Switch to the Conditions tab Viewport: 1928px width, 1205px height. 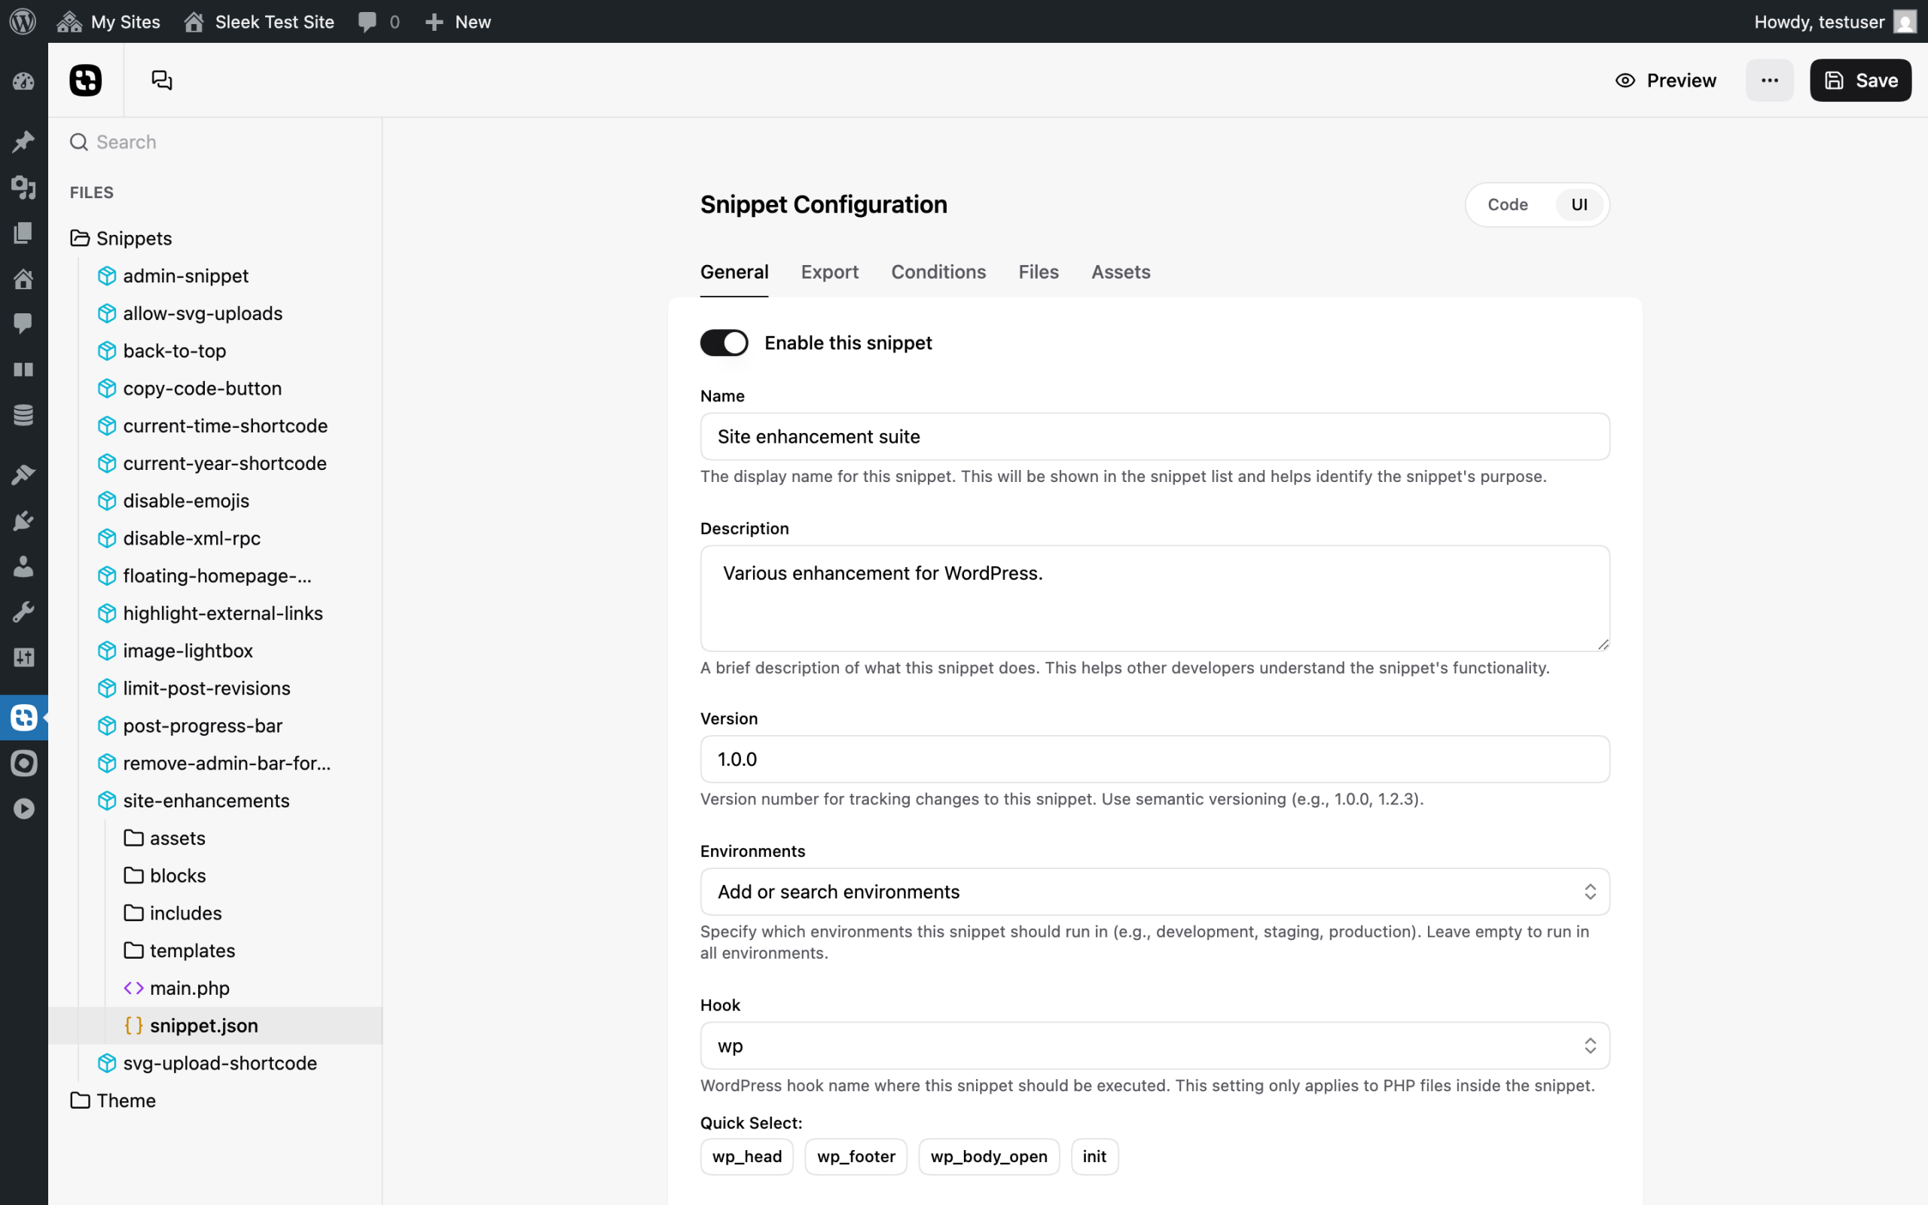click(938, 272)
